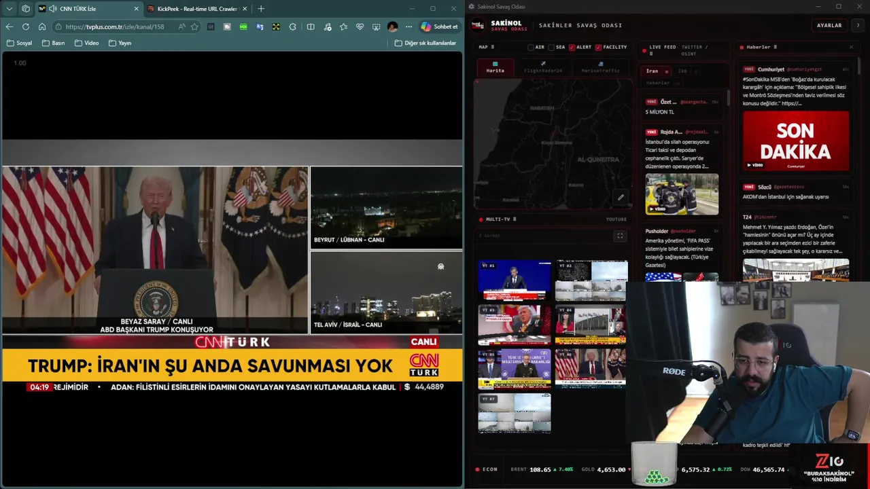Viewport: 870px width, 489px height.
Task: Open Edge favorites list icon
Action: [x=343, y=26]
